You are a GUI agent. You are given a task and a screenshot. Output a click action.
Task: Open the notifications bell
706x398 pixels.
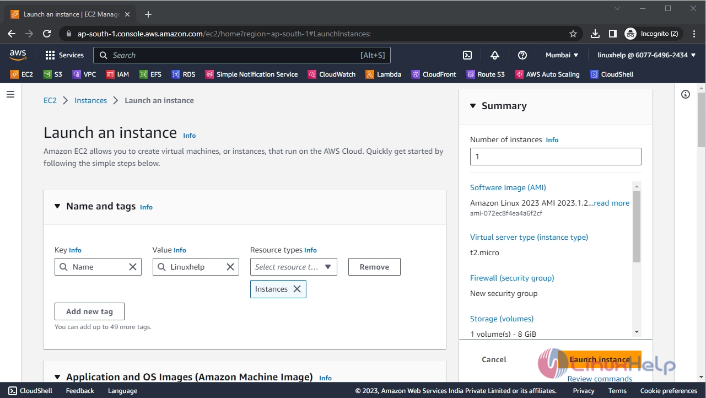pos(494,55)
